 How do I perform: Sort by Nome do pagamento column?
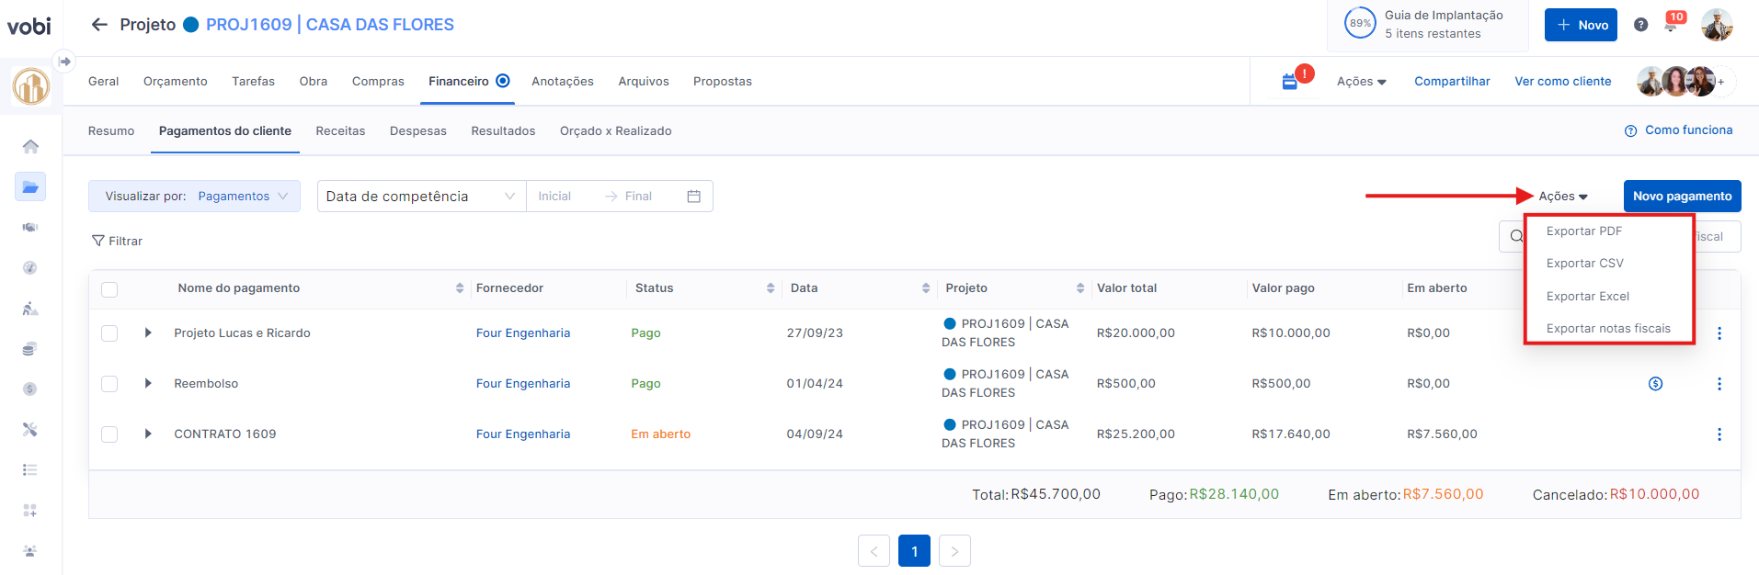coord(459,288)
